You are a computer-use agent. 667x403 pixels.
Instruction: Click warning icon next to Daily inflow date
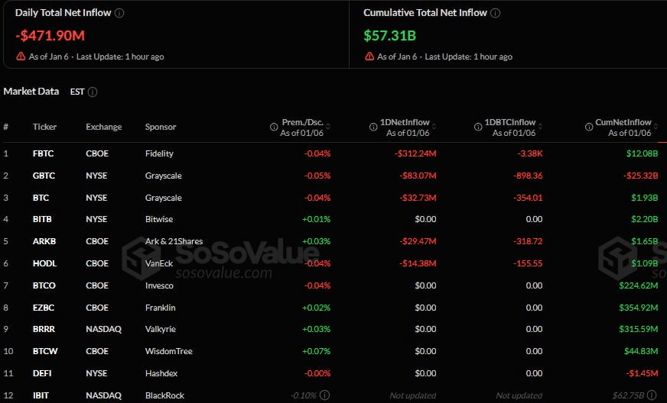(21, 56)
